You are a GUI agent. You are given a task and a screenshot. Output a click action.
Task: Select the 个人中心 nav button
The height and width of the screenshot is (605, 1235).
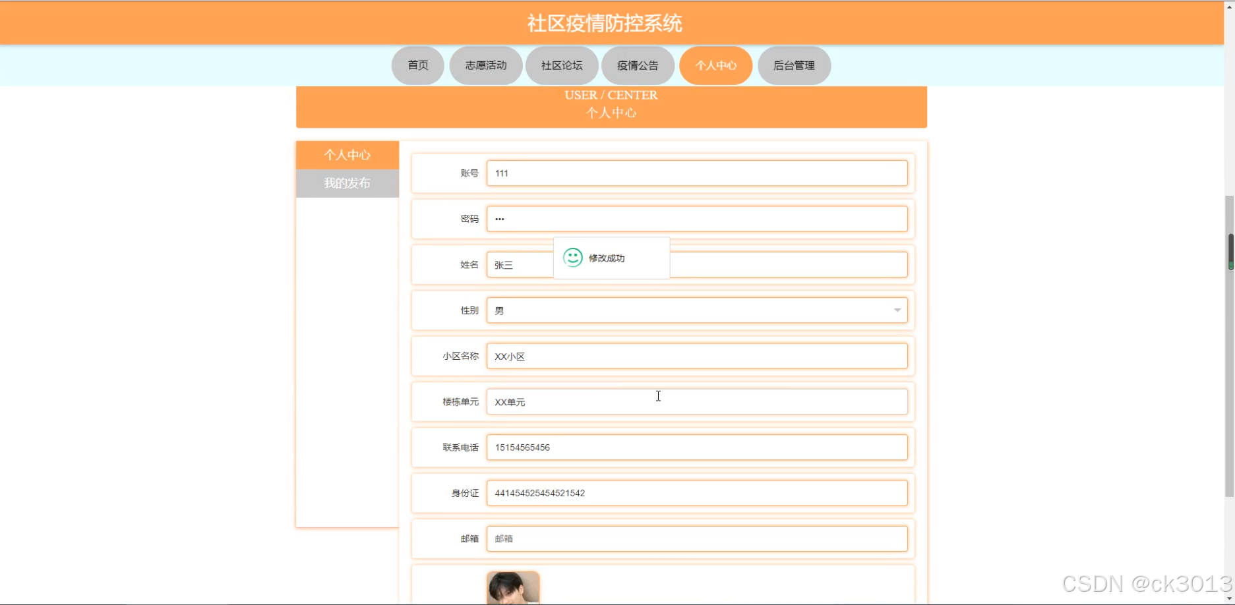pos(716,65)
